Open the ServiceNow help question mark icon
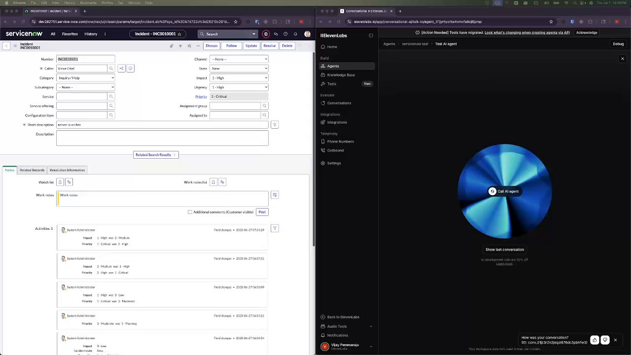The width and height of the screenshot is (631, 355). 285,34
